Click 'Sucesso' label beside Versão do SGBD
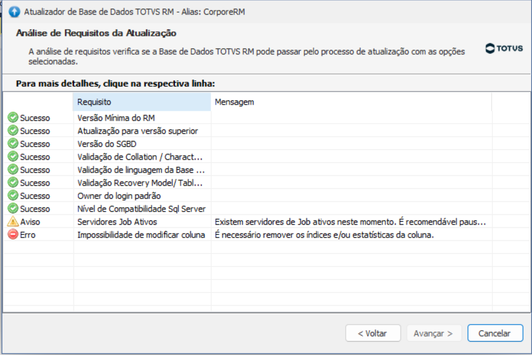The width and height of the screenshot is (532, 355). tap(35, 144)
